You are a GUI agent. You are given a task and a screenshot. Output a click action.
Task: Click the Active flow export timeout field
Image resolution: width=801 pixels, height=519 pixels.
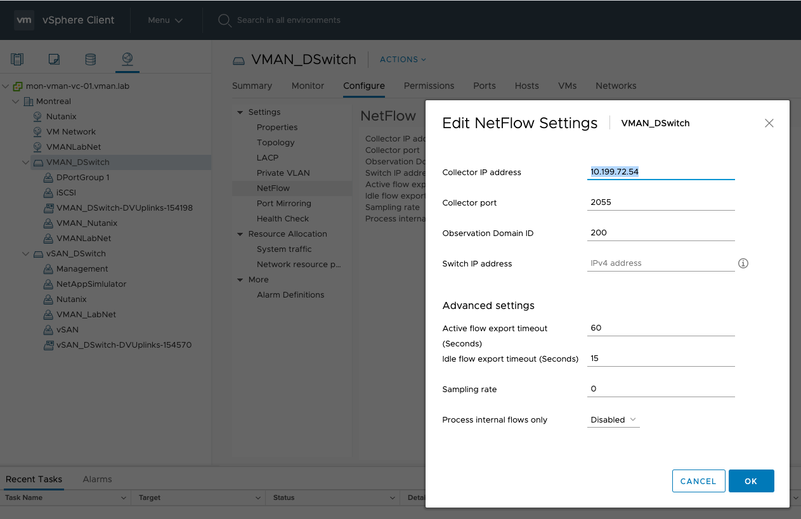click(x=661, y=328)
